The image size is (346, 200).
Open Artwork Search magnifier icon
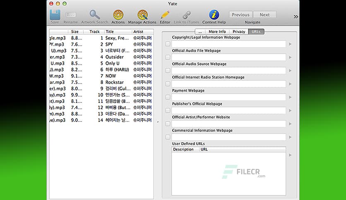point(94,15)
